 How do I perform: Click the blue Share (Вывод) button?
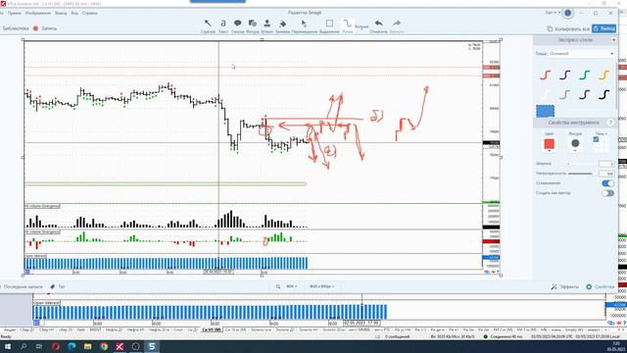tap(603, 28)
